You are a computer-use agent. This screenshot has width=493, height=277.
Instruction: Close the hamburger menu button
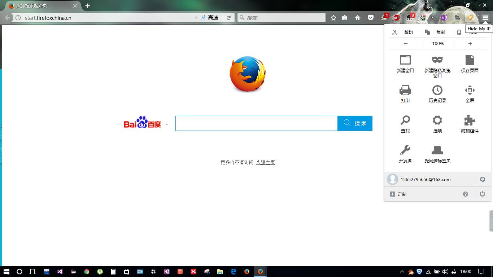coord(485,18)
